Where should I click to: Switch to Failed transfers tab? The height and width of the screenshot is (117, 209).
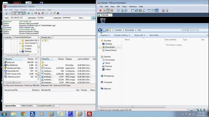pyautogui.click(x=27, y=106)
